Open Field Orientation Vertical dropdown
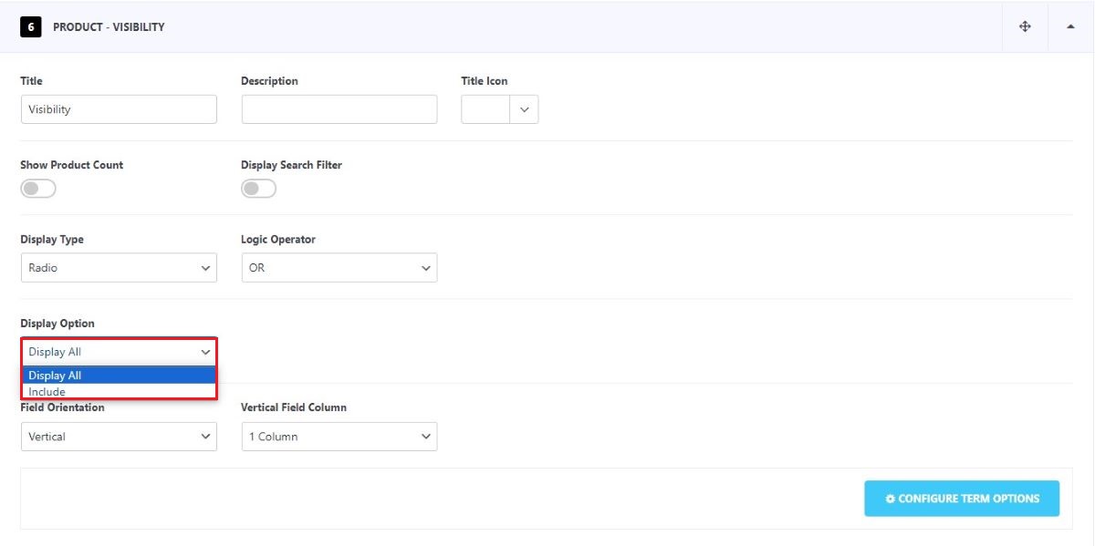The height and width of the screenshot is (546, 1095). (x=119, y=437)
